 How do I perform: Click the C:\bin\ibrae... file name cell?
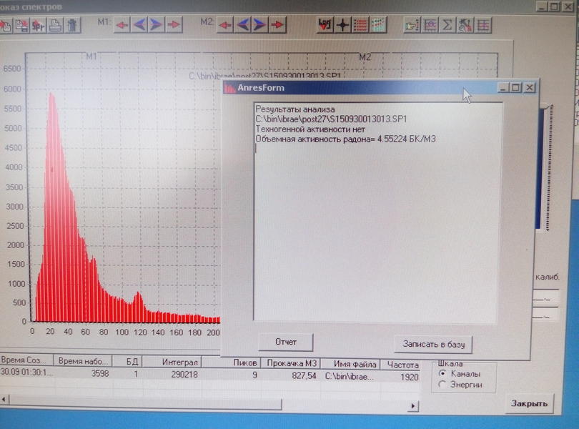[350, 376]
